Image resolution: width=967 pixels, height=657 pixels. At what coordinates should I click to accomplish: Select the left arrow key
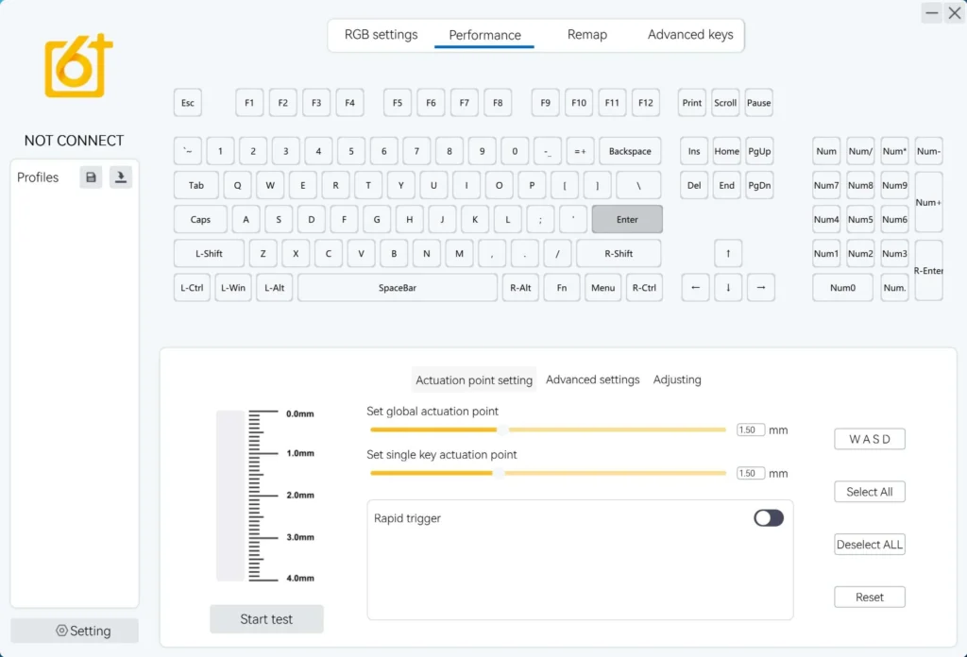pos(695,288)
